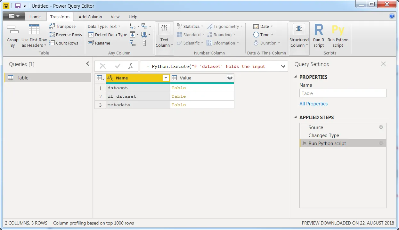The width and height of the screenshot is (399, 230).
Task: Click the Save icon in title bar
Action: pos(18,6)
